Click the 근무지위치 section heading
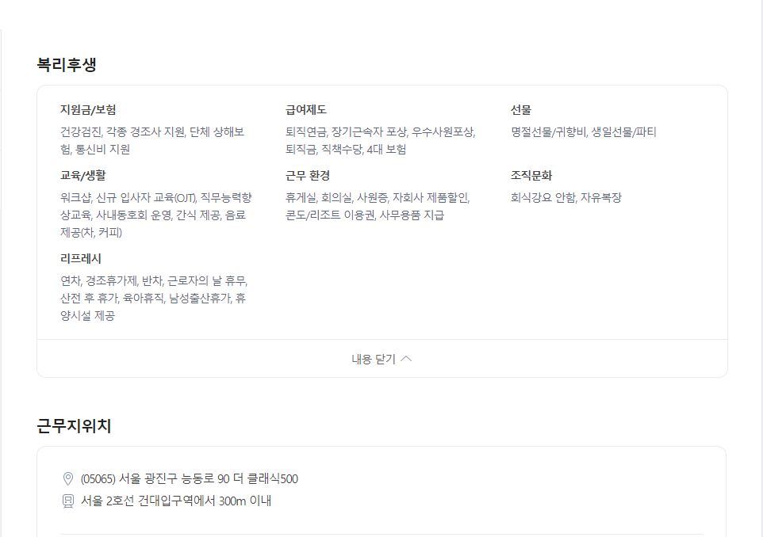Image resolution: width=763 pixels, height=537 pixels. coord(74,425)
